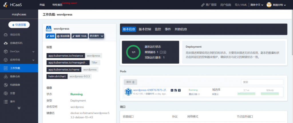Switch to the 版本控制 tab
The width and height of the screenshot is (293, 123).
point(145,29)
